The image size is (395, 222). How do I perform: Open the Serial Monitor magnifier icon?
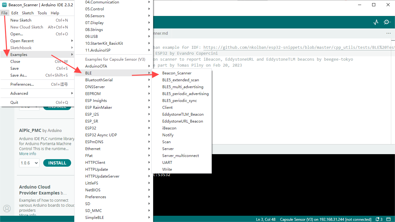[387, 22]
